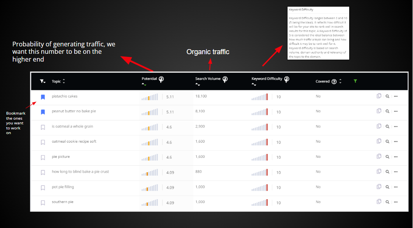Copy peanut butter no bake pie topic
This screenshot has width=413, height=228.
point(379,111)
